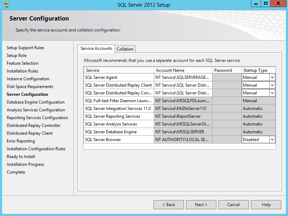
Task: Select 'Installation Rules' step in sidebar
Action: point(22,71)
